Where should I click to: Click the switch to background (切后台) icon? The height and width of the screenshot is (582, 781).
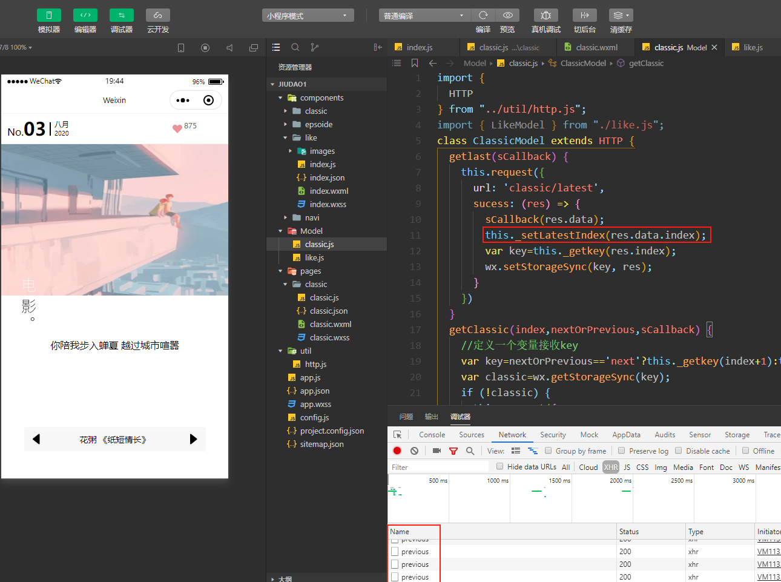[585, 15]
